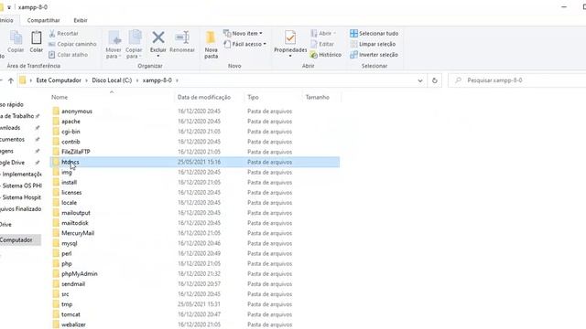586x329 pixels.
Task: Select the apache folder
Action: click(195, 122)
